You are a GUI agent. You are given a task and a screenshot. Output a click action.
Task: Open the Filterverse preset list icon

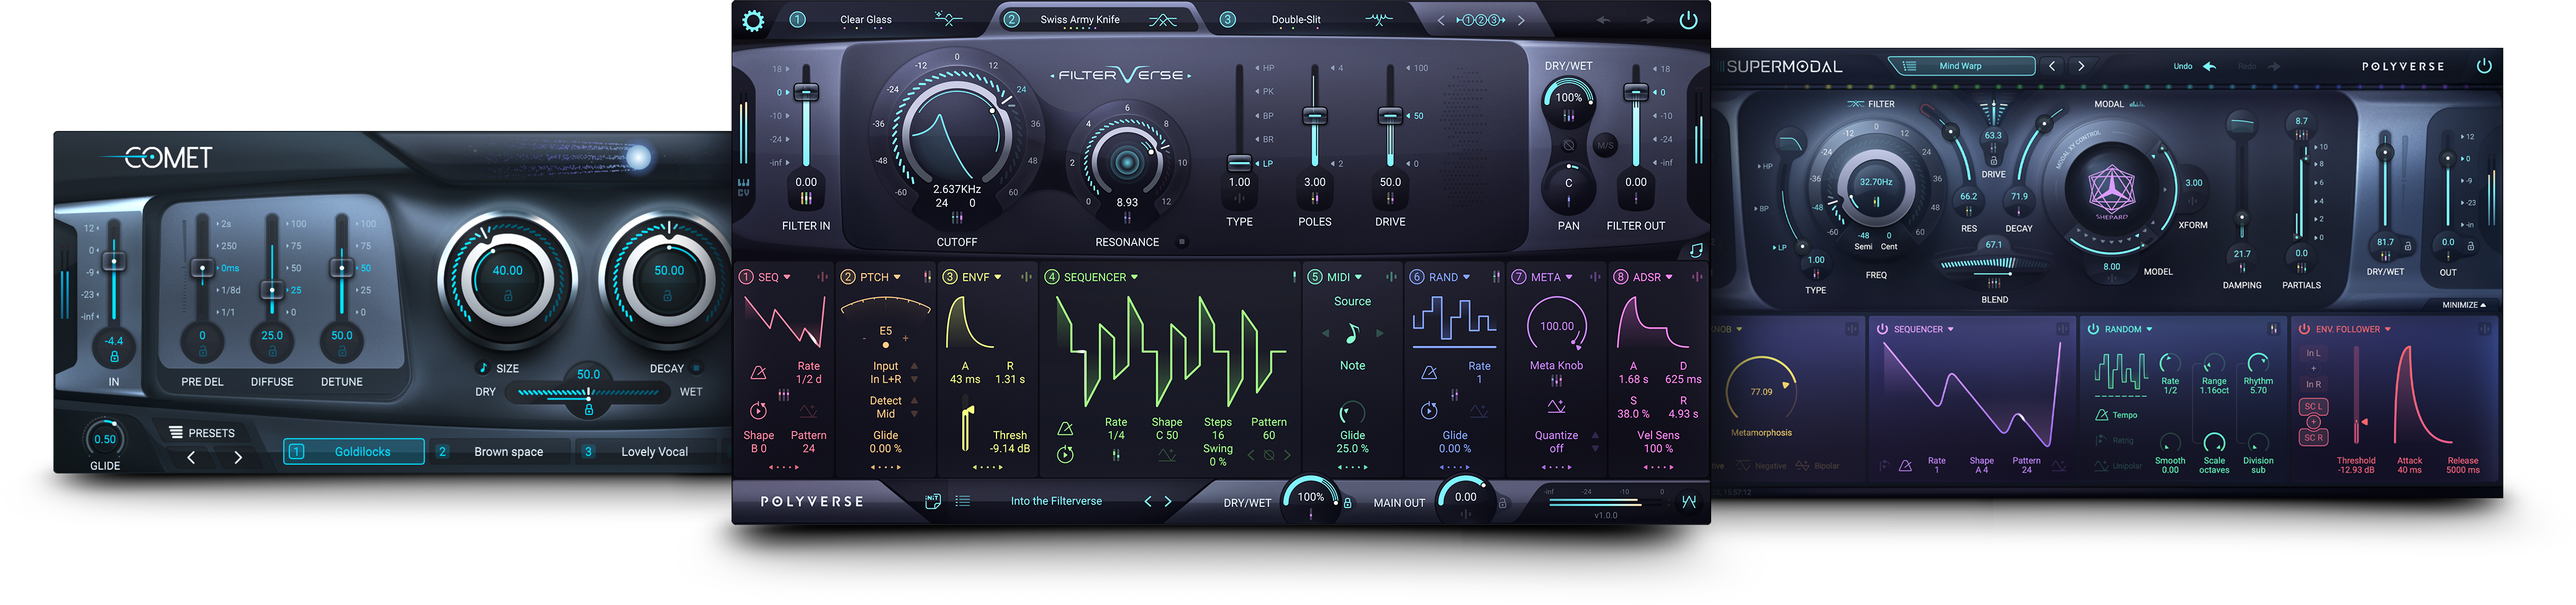tap(963, 502)
